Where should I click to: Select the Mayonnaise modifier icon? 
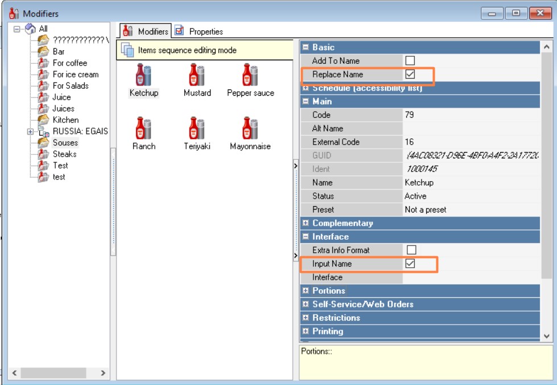pos(250,128)
